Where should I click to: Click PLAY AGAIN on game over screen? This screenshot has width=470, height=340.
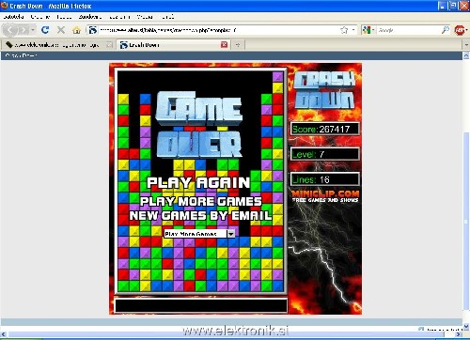coord(198,183)
